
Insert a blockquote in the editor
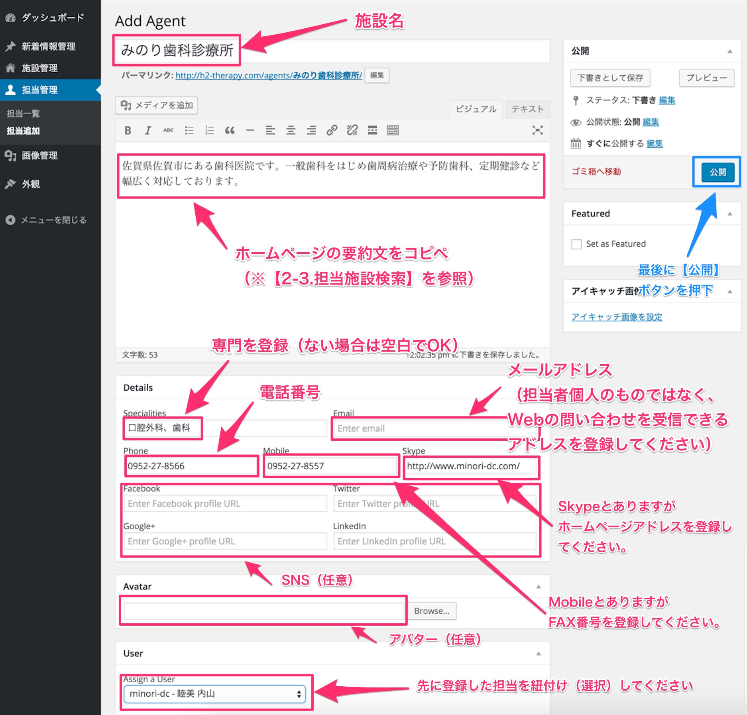point(230,130)
